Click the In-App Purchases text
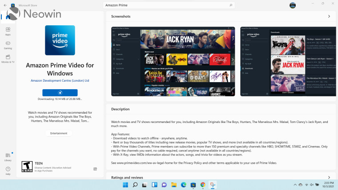The width and height of the screenshot is (338, 190). 44,171
